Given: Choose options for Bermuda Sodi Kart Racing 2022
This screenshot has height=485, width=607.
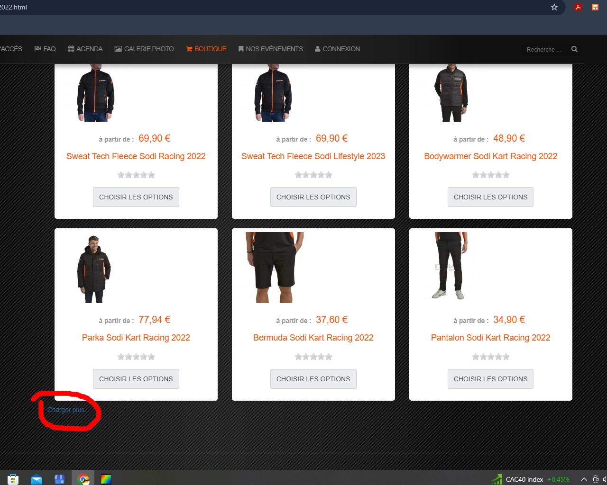Looking at the screenshot, I should pos(313,379).
